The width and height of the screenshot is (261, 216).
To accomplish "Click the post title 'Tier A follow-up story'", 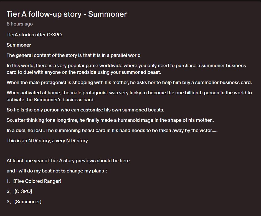I will coord(44,14).
